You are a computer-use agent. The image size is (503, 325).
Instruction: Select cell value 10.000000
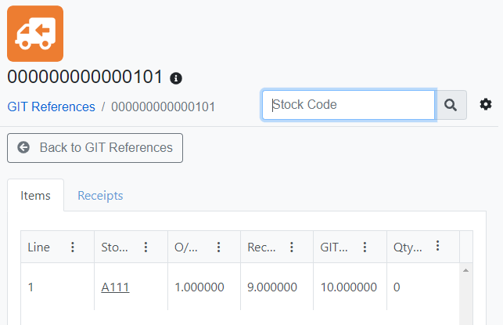349,287
